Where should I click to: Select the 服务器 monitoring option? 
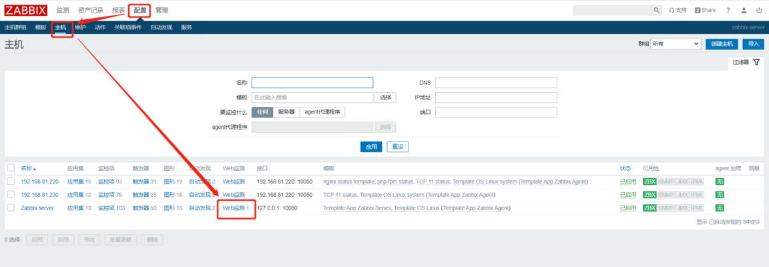(x=286, y=112)
